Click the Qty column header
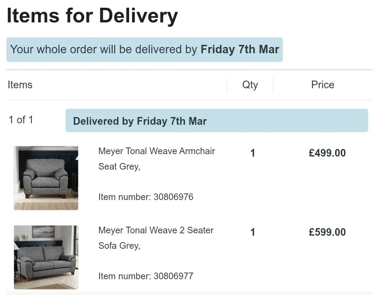The height and width of the screenshot is (295, 379). [x=250, y=85]
